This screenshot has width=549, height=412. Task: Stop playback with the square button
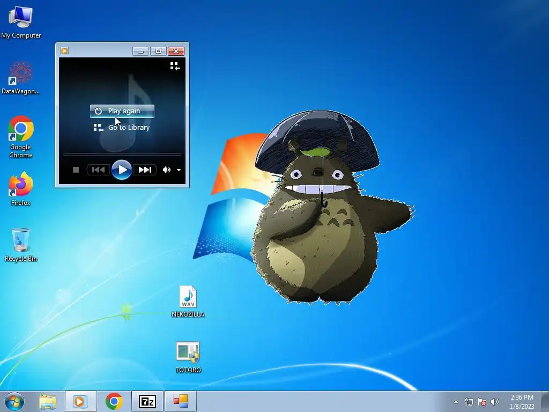pyautogui.click(x=76, y=170)
